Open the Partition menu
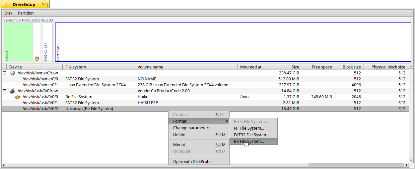This screenshot has width=415, height=169. 26,13
